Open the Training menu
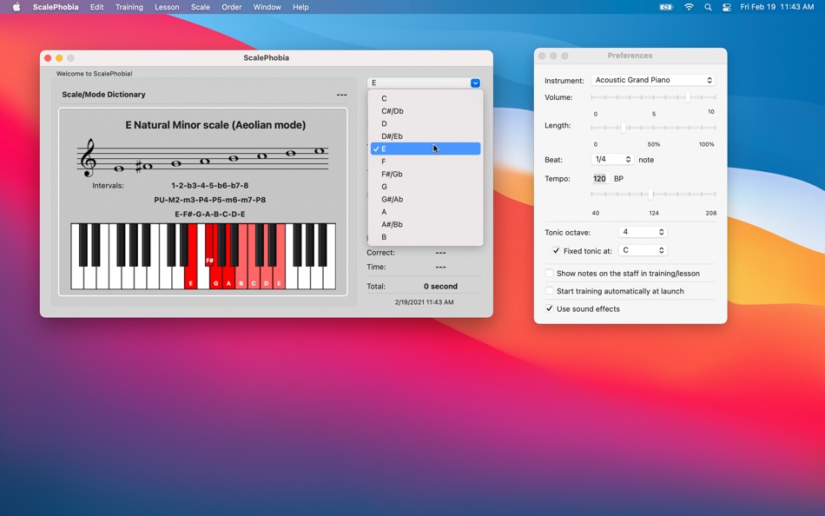The width and height of the screenshot is (825, 516). (x=129, y=7)
